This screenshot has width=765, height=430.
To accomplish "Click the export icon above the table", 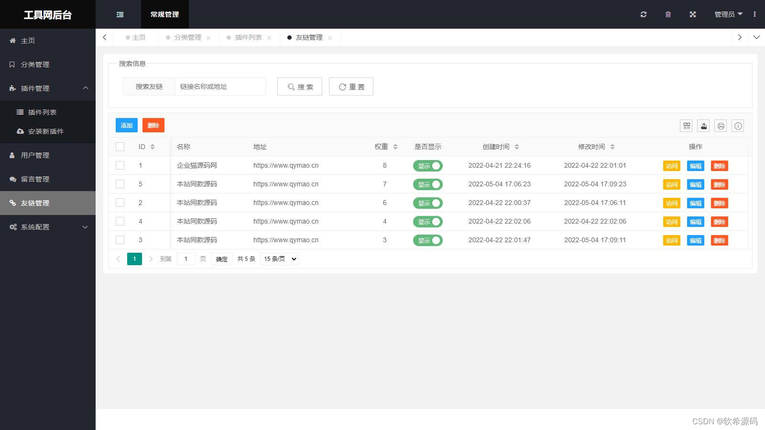I will click(x=704, y=126).
